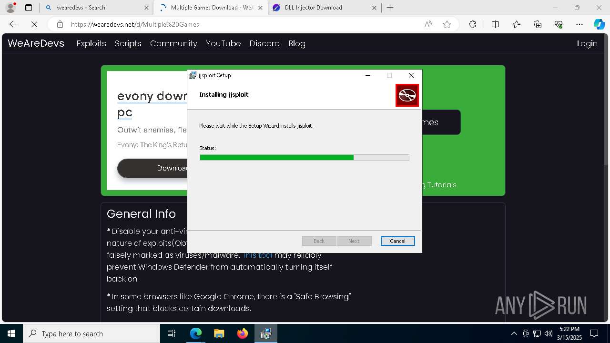Minimize the jjsploit Setup window
This screenshot has height=343, width=610.
click(x=367, y=75)
